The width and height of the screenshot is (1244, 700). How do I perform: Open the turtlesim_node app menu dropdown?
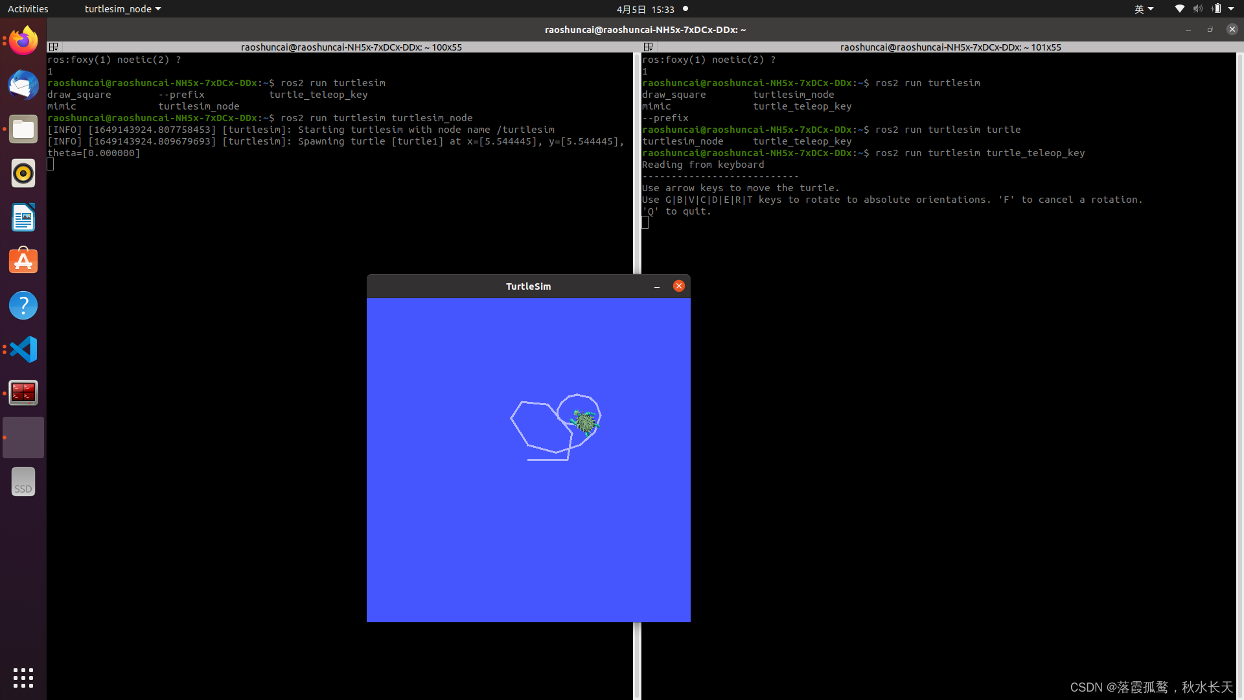click(122, 9)
